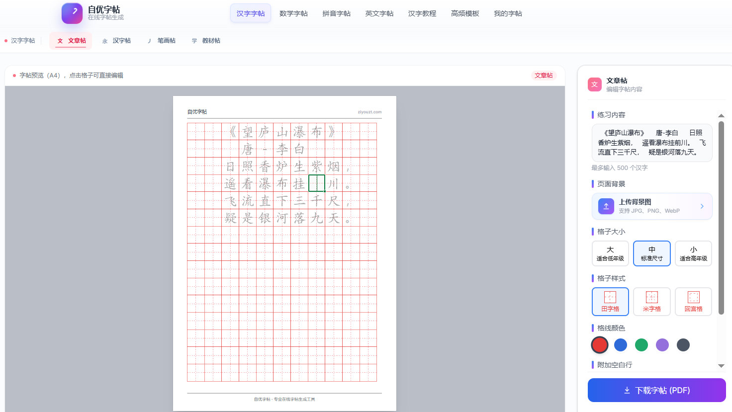Select 中 standard grid size
The height and width of the screenshot is (412, 732).
click(x=652, y=253)
